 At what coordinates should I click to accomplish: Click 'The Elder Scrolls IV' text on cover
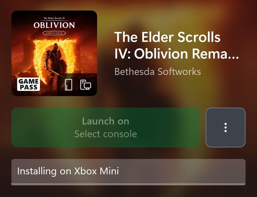tap(54, 18)
